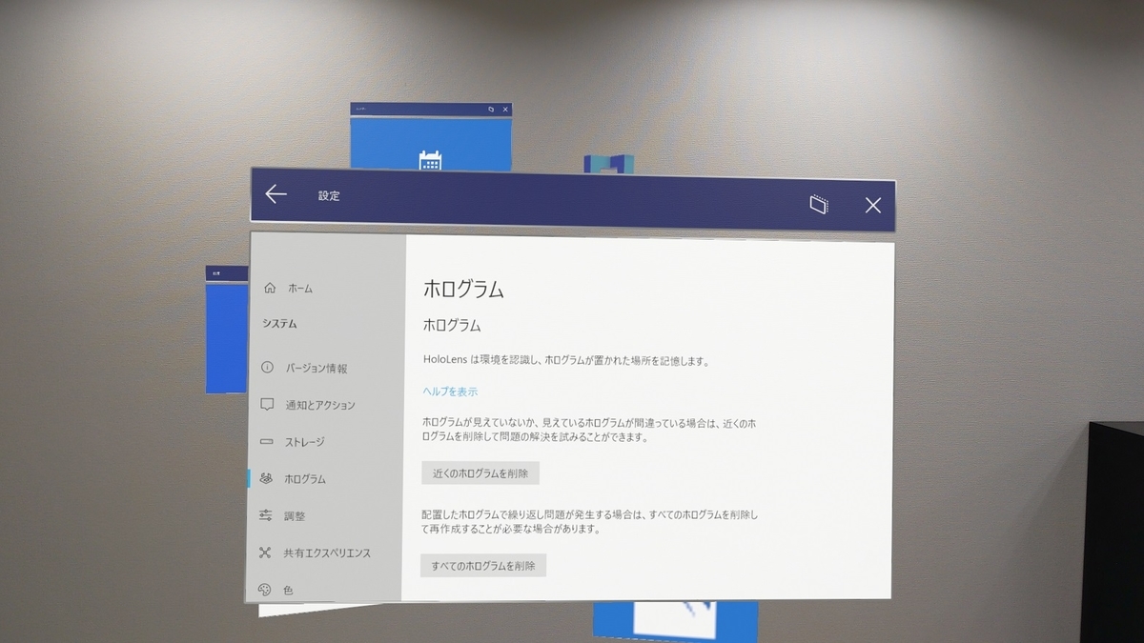This screenshot has height=643, width=1144.
Task: Click follow-me icon on background calendar window
Action: click(491, 110)
